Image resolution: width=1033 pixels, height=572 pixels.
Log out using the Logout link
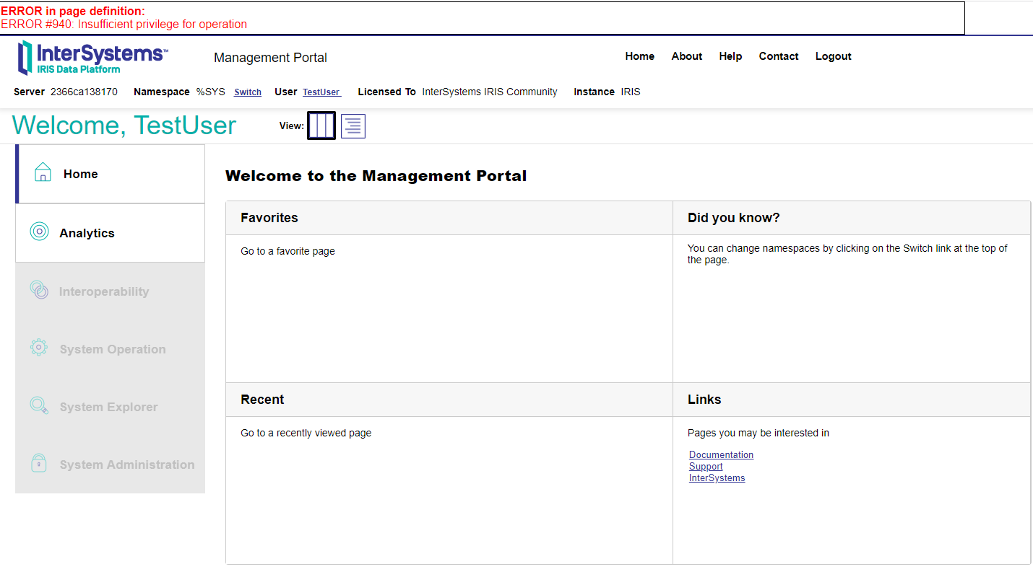[834, 56]
